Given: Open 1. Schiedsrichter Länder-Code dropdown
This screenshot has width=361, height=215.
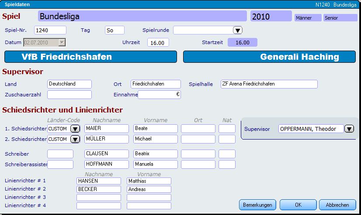Looking at the screenshot, I should coord(75,129).
